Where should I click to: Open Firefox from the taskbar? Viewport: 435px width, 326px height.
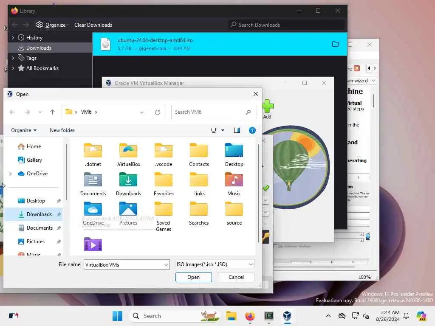click(250, 316)
